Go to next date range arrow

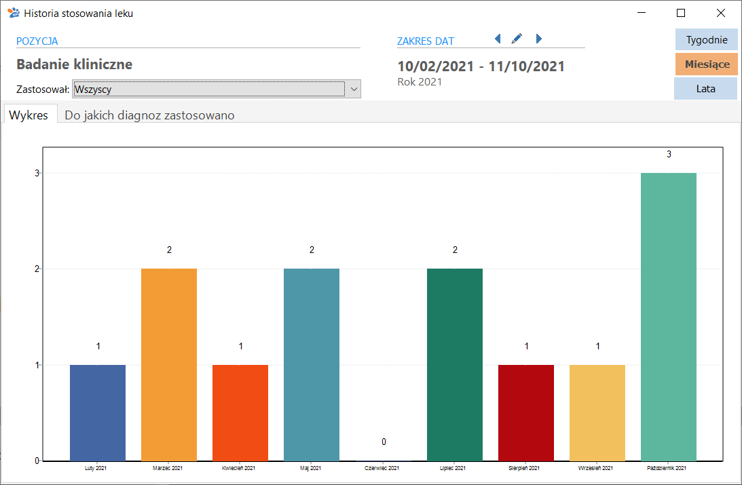pyautogui.click(x=538, y=39)
